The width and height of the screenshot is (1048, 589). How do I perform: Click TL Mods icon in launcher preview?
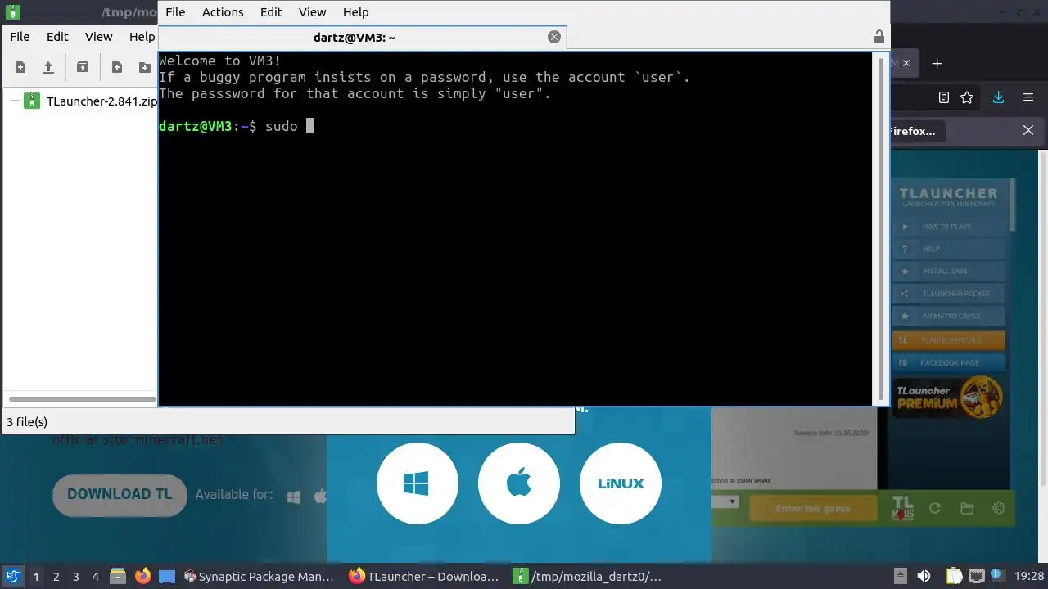[x=902, y=508]
